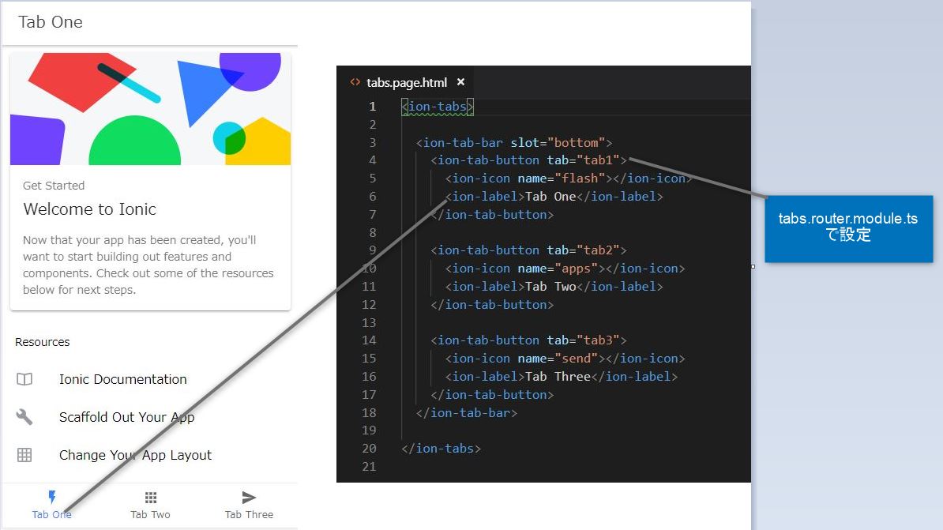
Task: Click the wrench icon beside Scaffold Out Your App
Action: tap(24, 417)
